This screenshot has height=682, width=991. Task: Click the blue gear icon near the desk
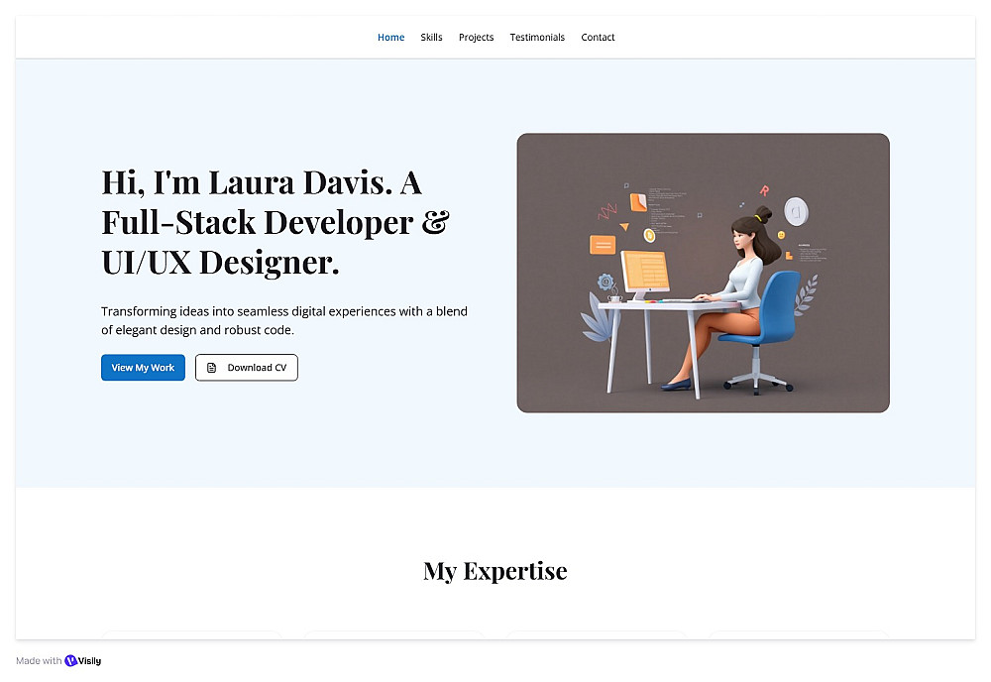(606, 282)
